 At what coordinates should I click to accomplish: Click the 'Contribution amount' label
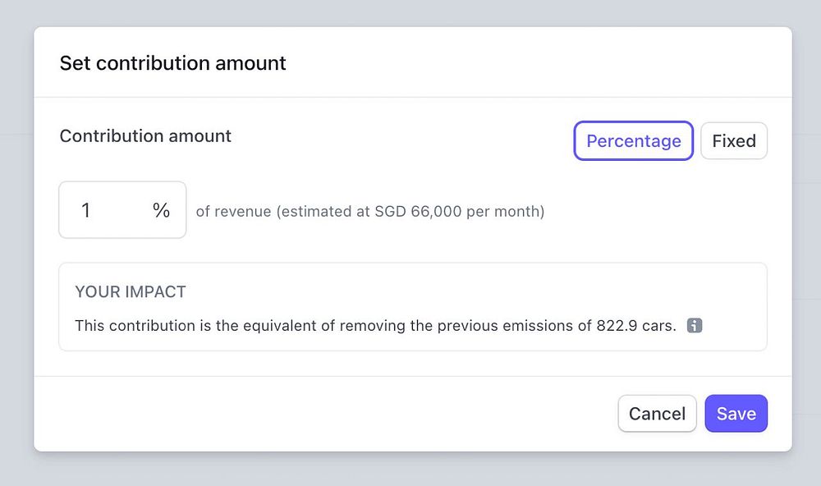(145, 136)
